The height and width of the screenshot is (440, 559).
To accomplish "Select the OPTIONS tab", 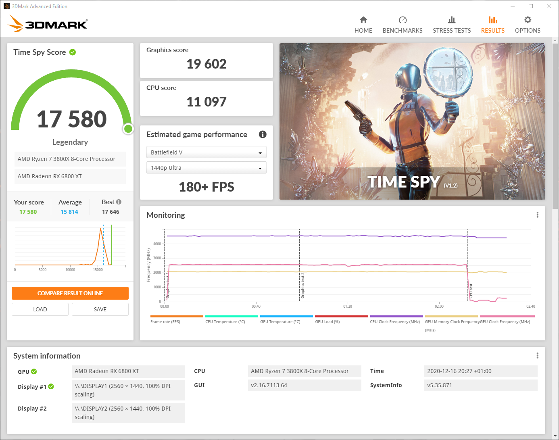I will [x=528, y=25].
